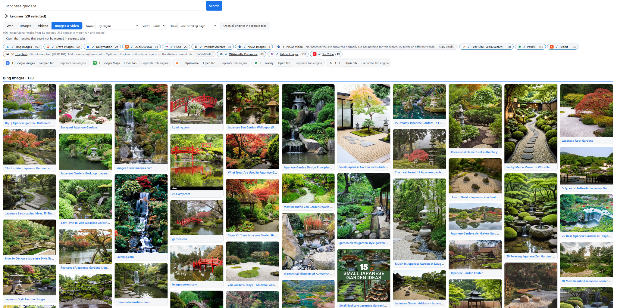The height and width of the screenshot is (308, 617).
Task: Click the Bing Images favicon icon
Action: point(8,47)
